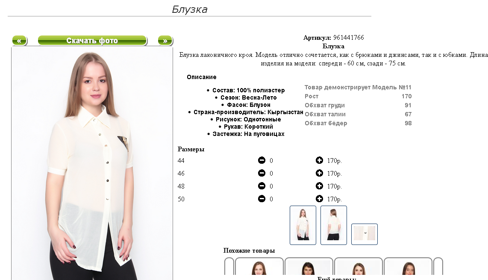The height and width of the screenshot is (280, 488).
Task: Select the front view blouse thumbnail
Action: click(x=303, y=225)
